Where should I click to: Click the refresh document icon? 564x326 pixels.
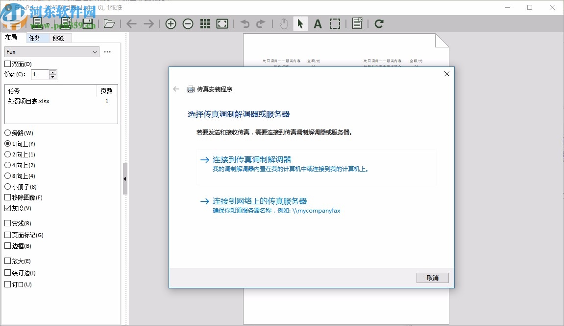click(379, 23)
